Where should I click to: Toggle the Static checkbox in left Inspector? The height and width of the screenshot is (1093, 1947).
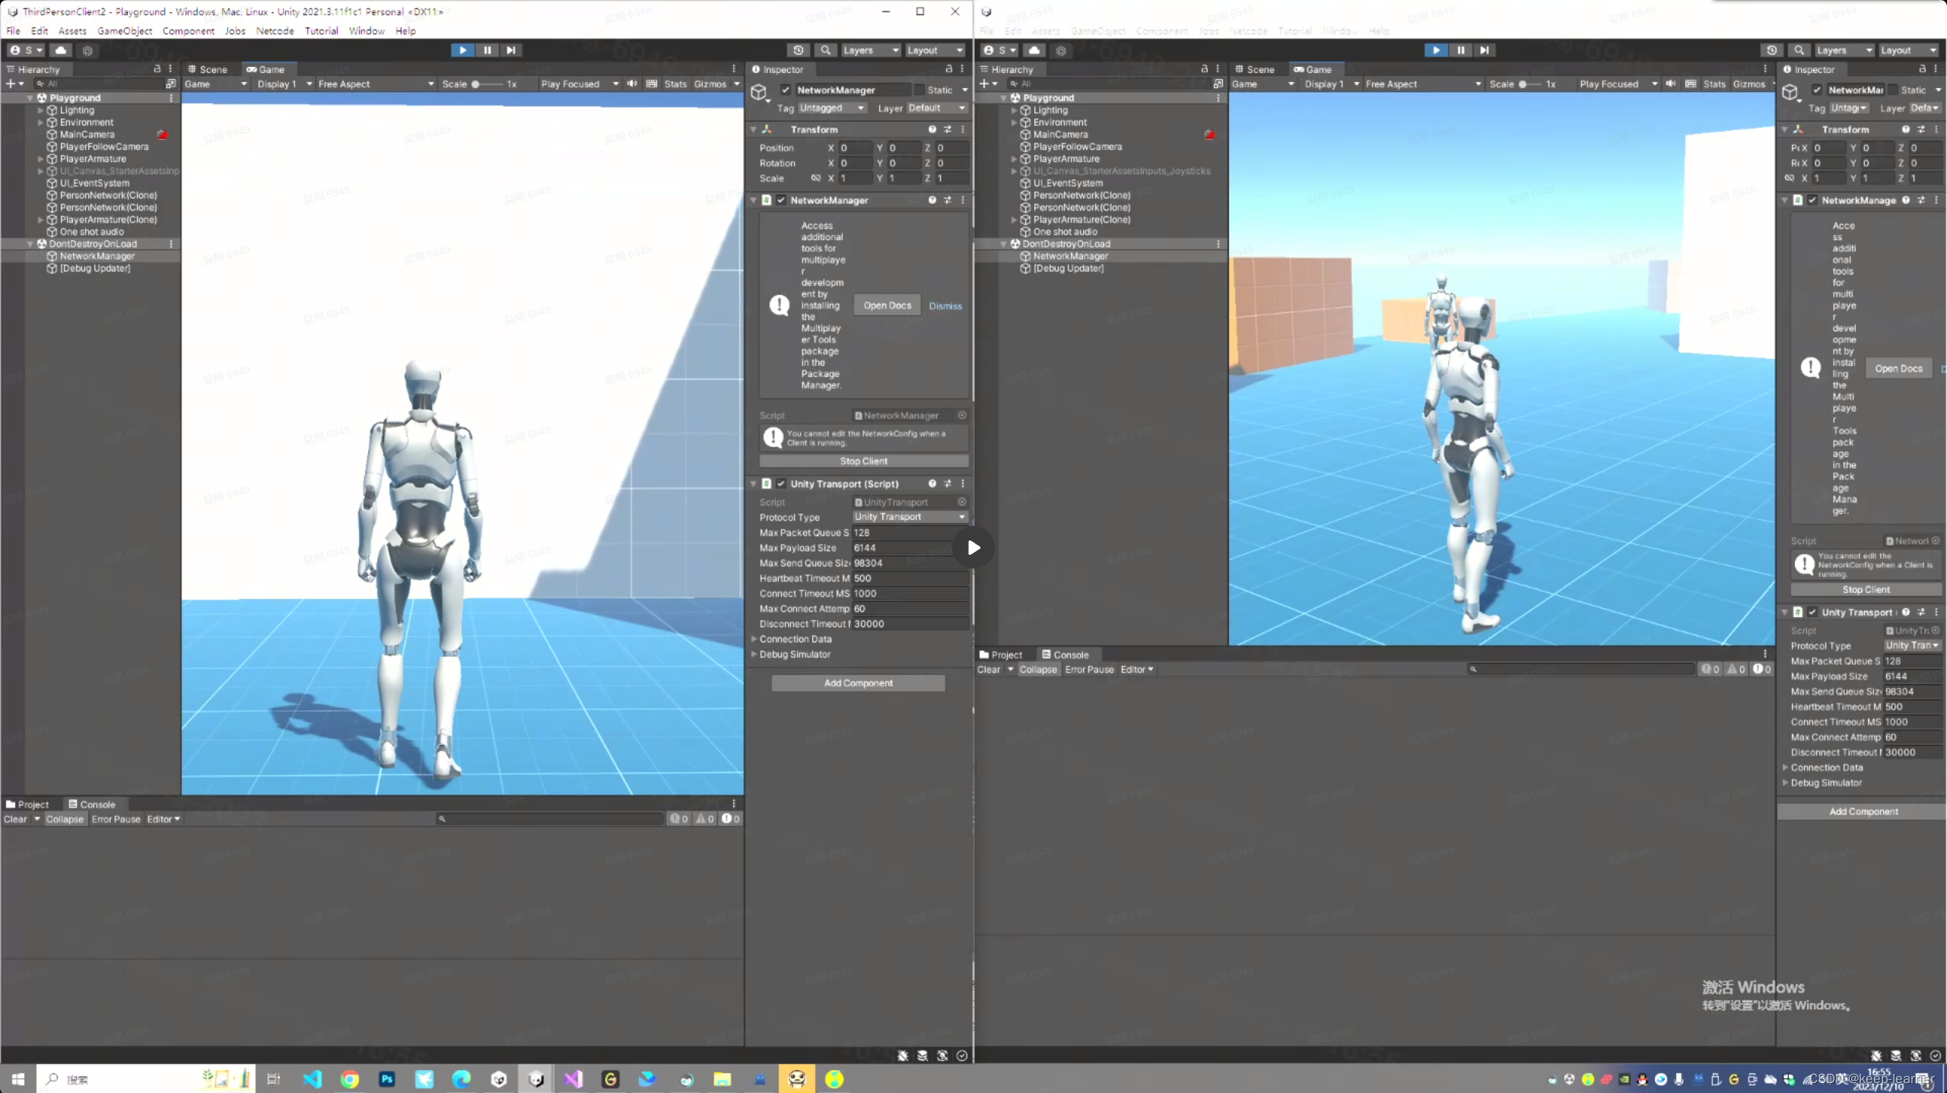click(x=920, y=90)
